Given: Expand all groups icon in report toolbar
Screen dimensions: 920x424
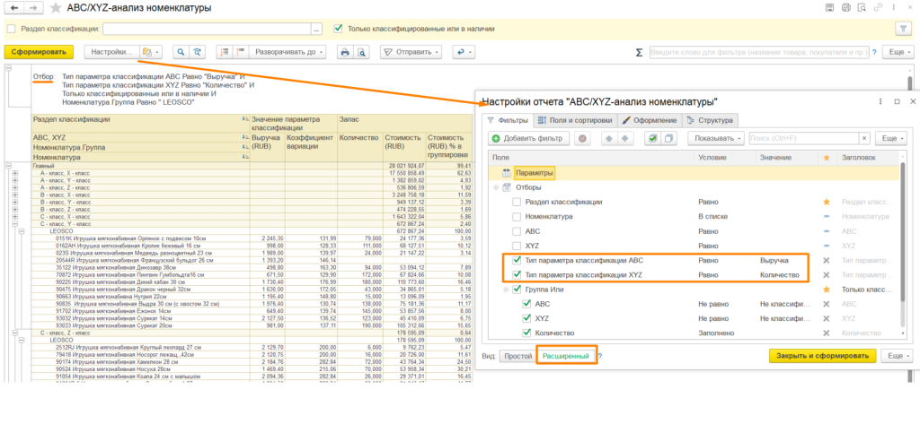Looking at the screenshot, I should pos(240,52).
